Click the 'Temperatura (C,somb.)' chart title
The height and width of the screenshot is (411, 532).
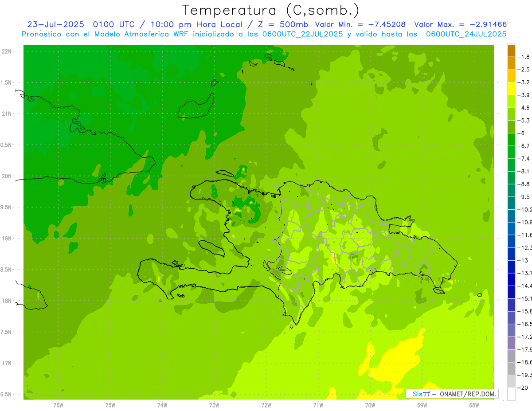tap(270, 10)
